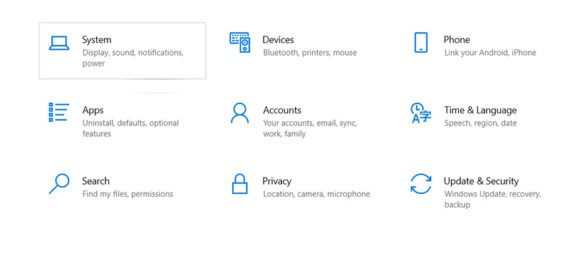Open the Devices settings heading
Image resolution: width=570 pixels, height=266 pixels.
click(278, 40)
